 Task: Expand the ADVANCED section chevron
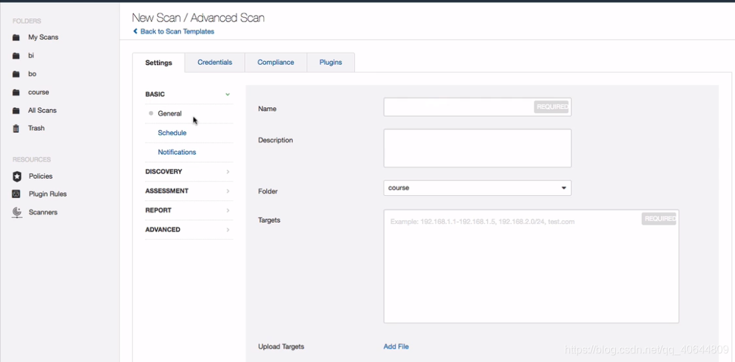pos(228,230)
